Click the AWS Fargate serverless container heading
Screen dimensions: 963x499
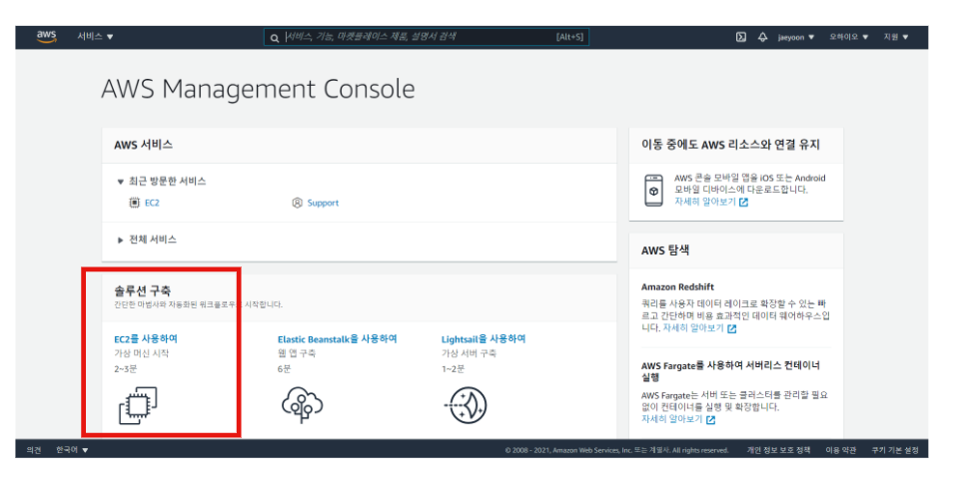(731, 370)
